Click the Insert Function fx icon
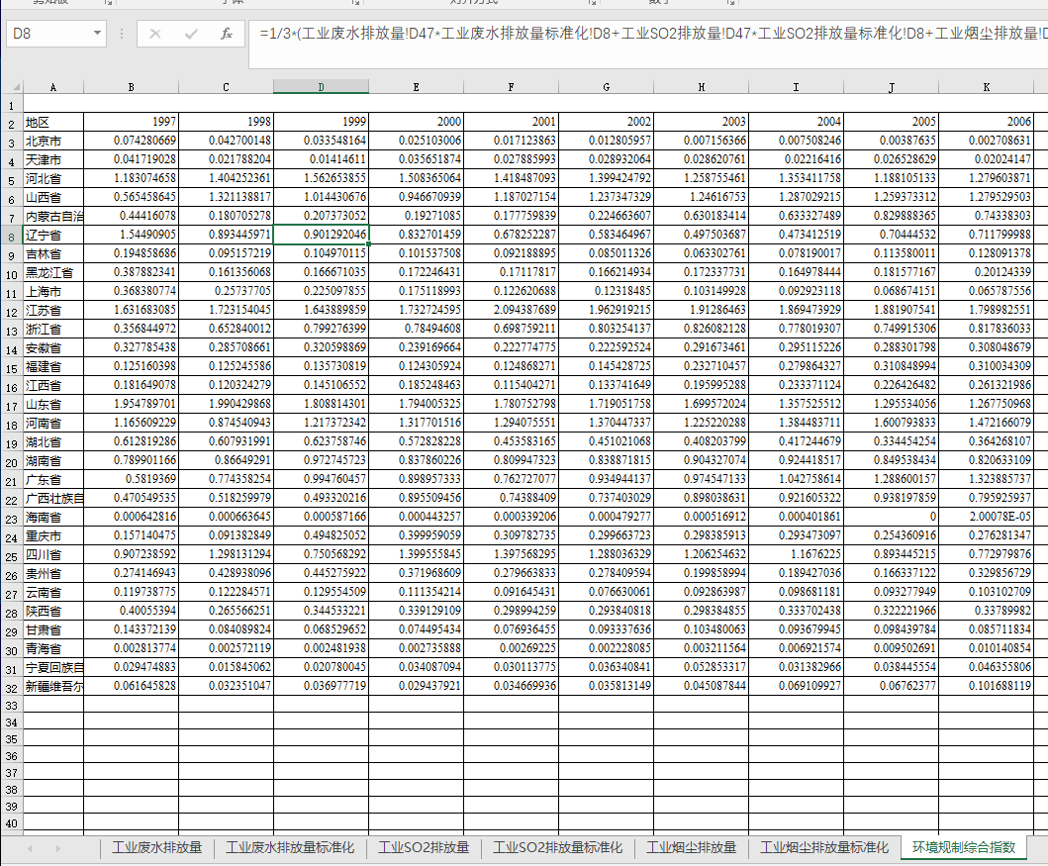 227,34
